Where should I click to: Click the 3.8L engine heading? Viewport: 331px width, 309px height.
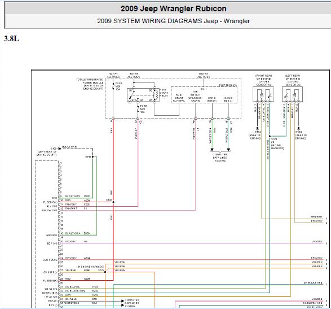(x=11, y=38)
